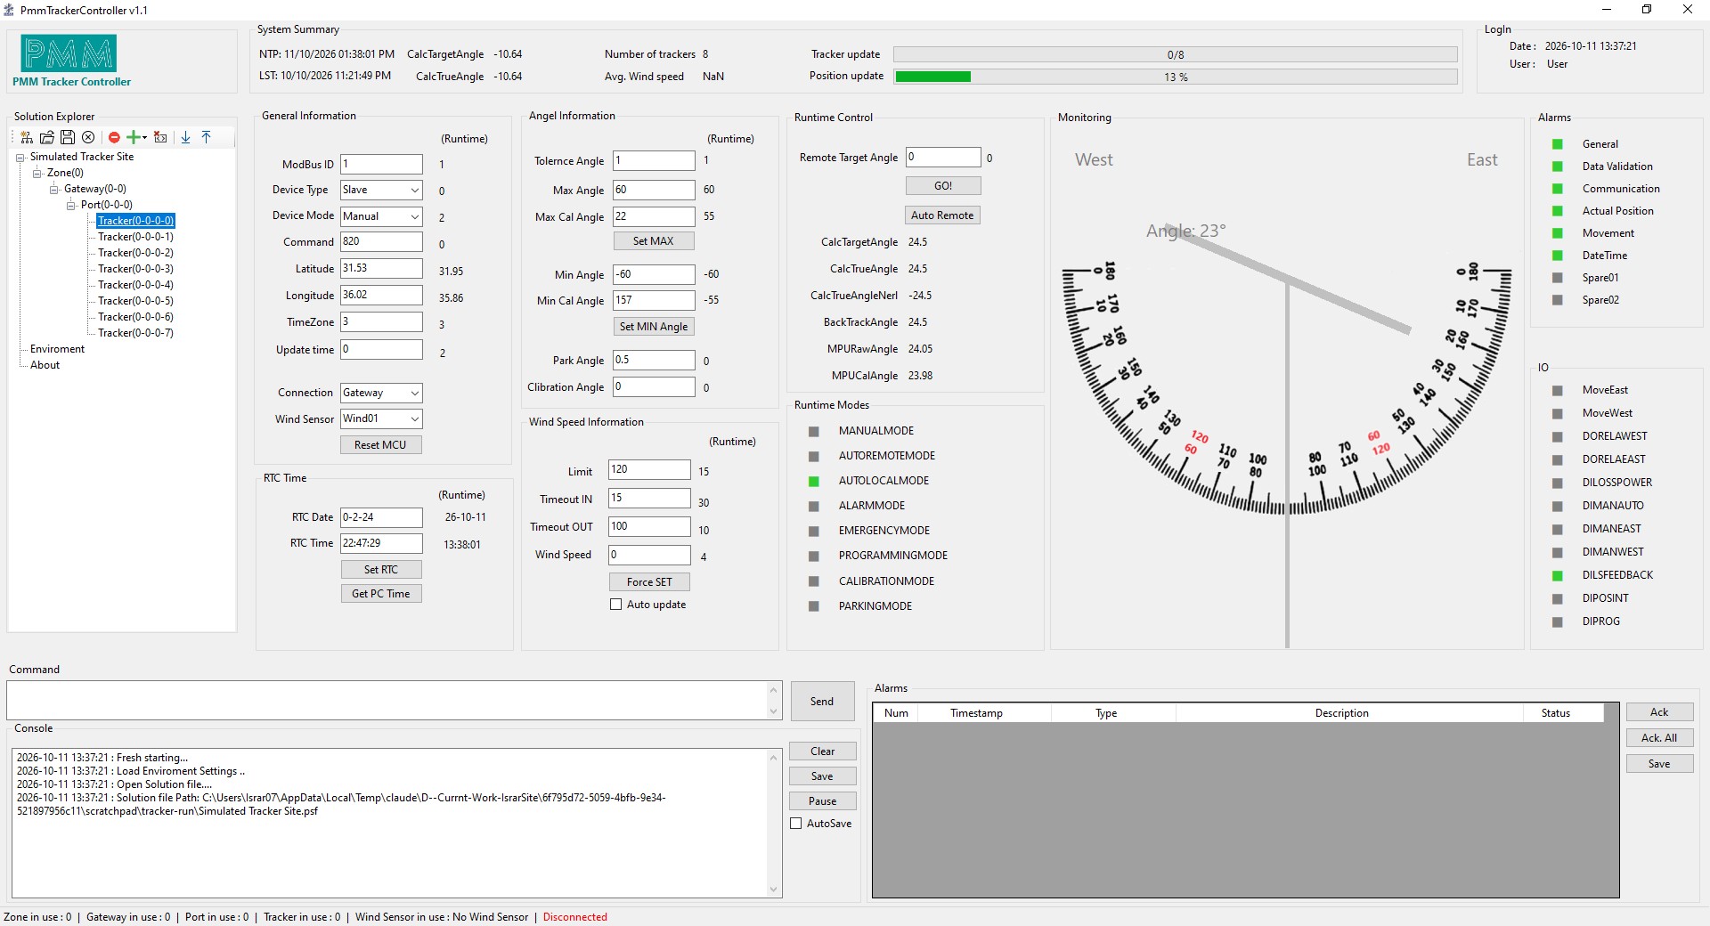The image size is (1710, 926).
Task: Click the Tracker update progress bar
Action: (1176, 54)
